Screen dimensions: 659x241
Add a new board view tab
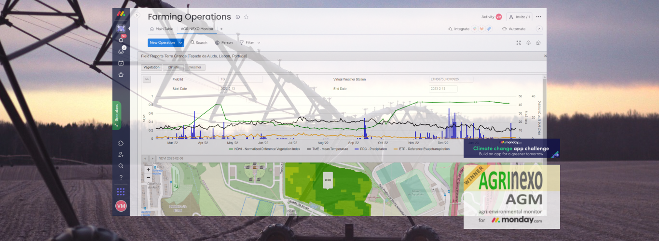pyautogui.click(x=221, y=29)
